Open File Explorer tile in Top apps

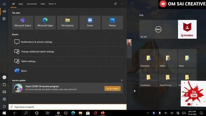[x=68, y=23]
